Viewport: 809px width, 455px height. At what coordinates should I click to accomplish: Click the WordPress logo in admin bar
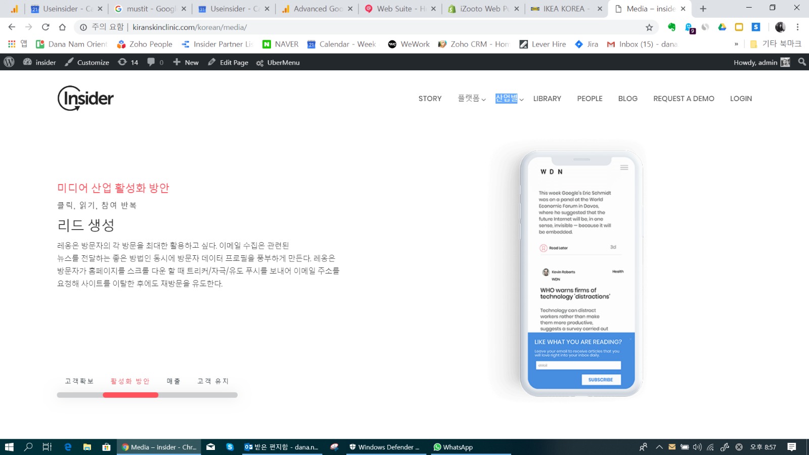point(9,62)
